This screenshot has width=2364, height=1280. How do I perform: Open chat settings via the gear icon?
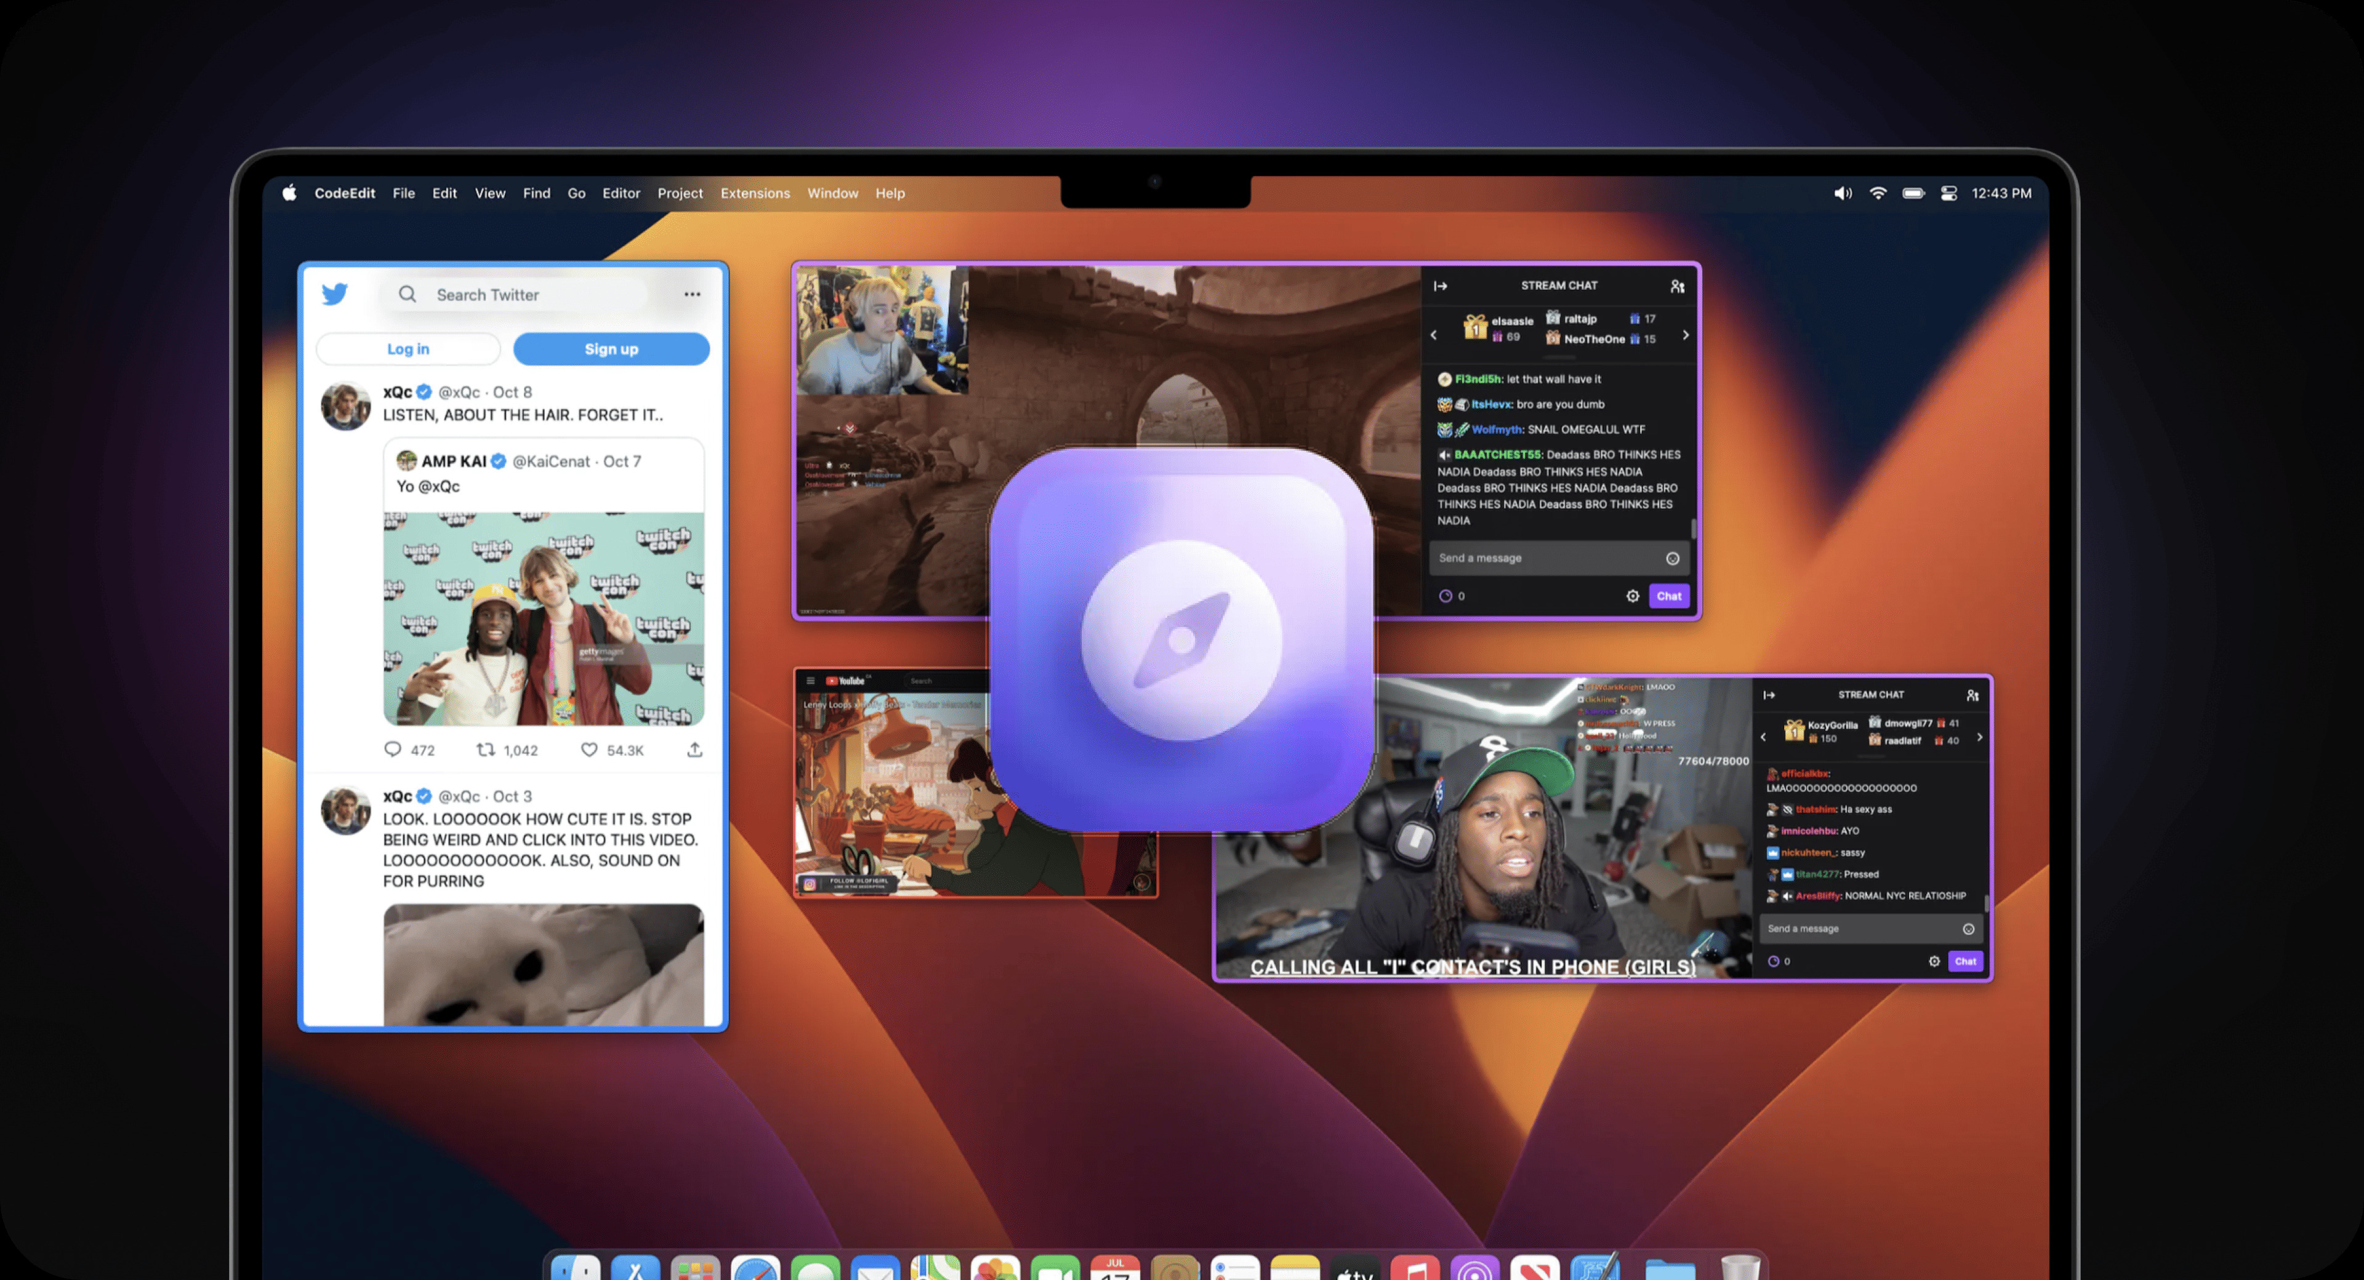1633,596
